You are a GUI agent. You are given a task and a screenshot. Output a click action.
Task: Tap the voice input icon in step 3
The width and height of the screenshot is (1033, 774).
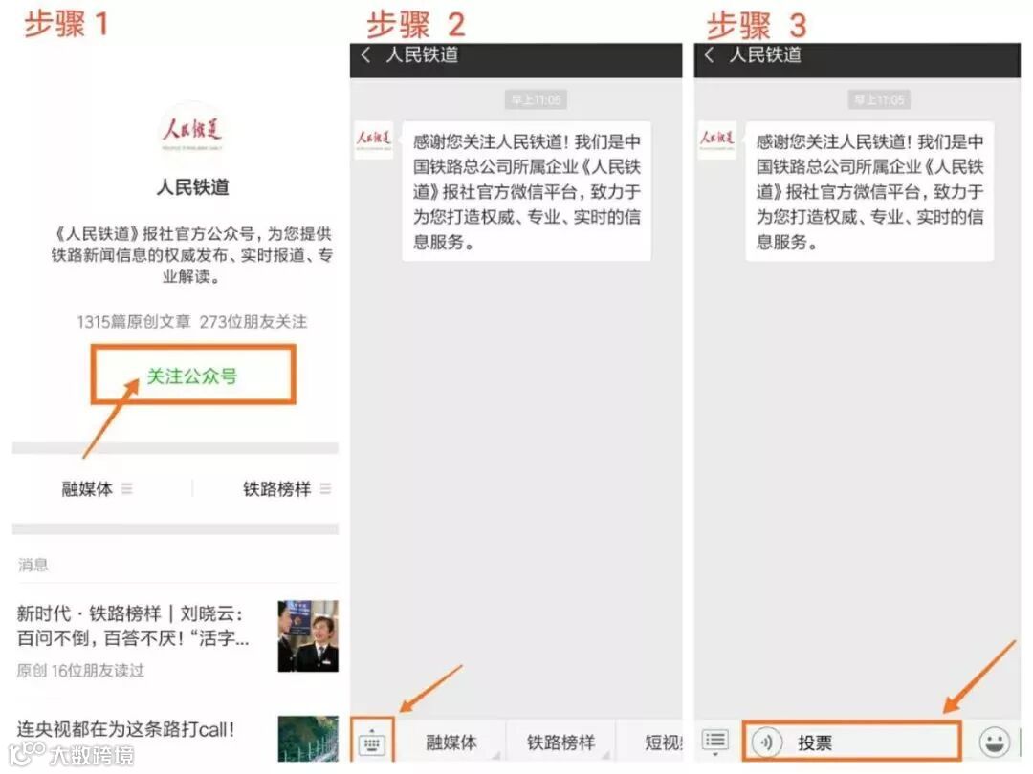click(x=766, y=742)
